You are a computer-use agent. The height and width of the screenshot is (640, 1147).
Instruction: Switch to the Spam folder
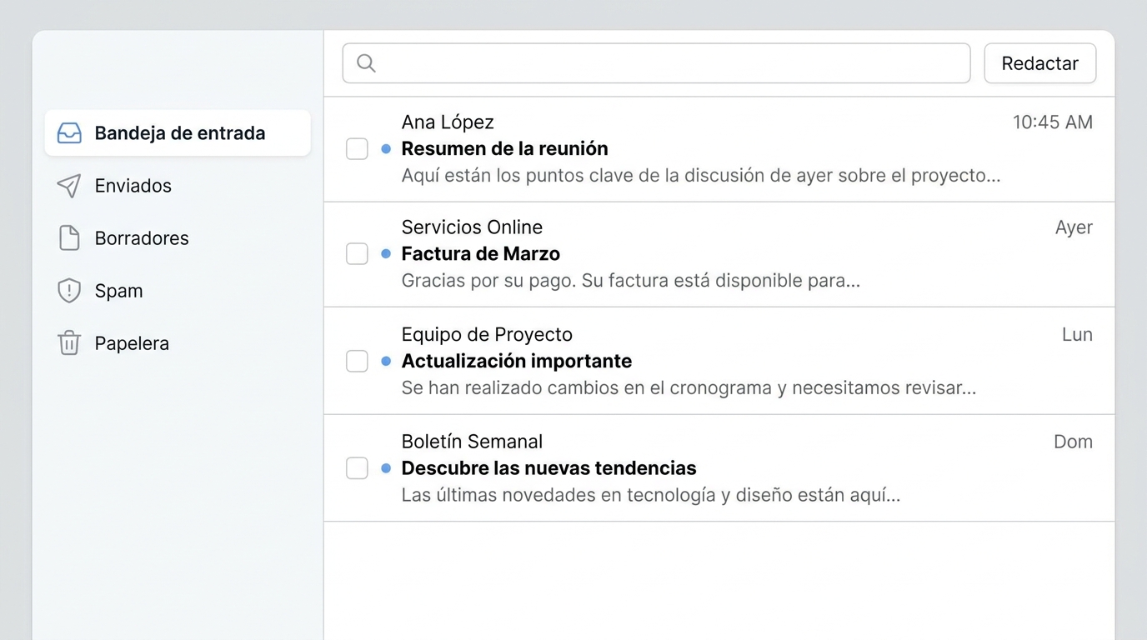tap(178, 291)
